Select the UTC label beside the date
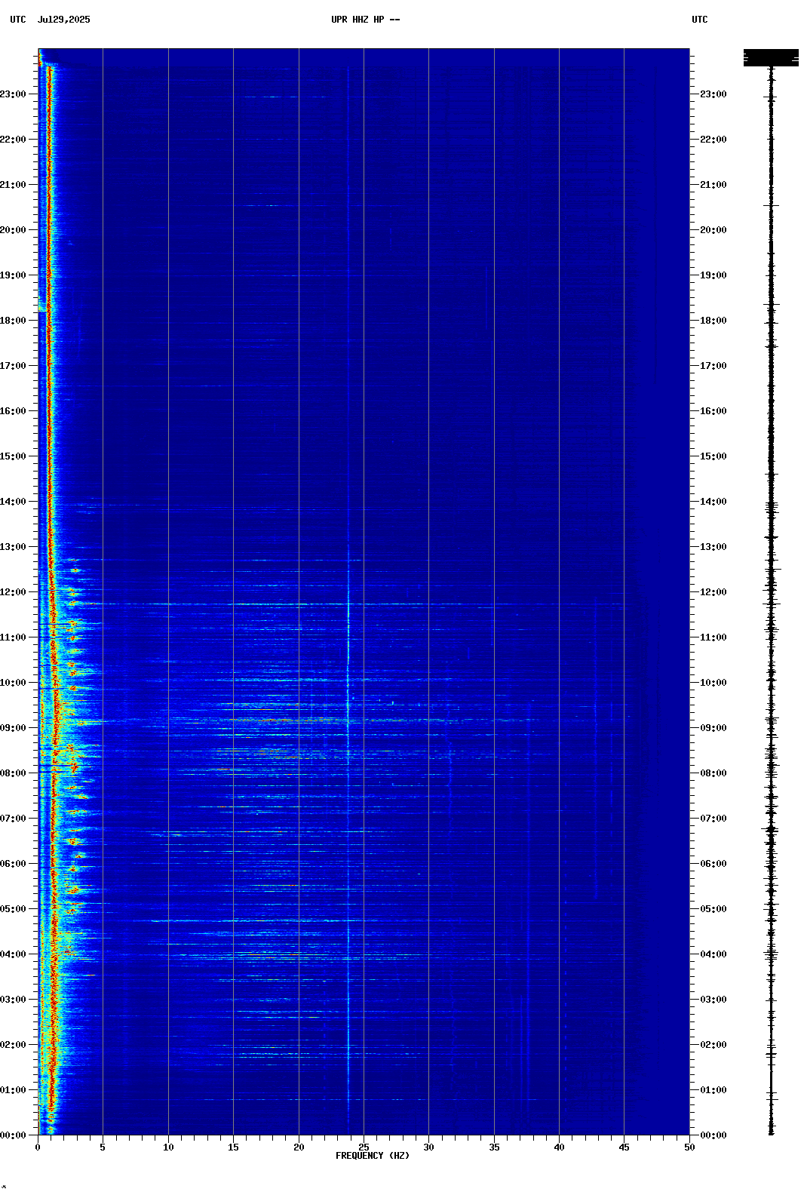Image resolution: width=804 pixels, height=1195 pixels. [18, 20]
